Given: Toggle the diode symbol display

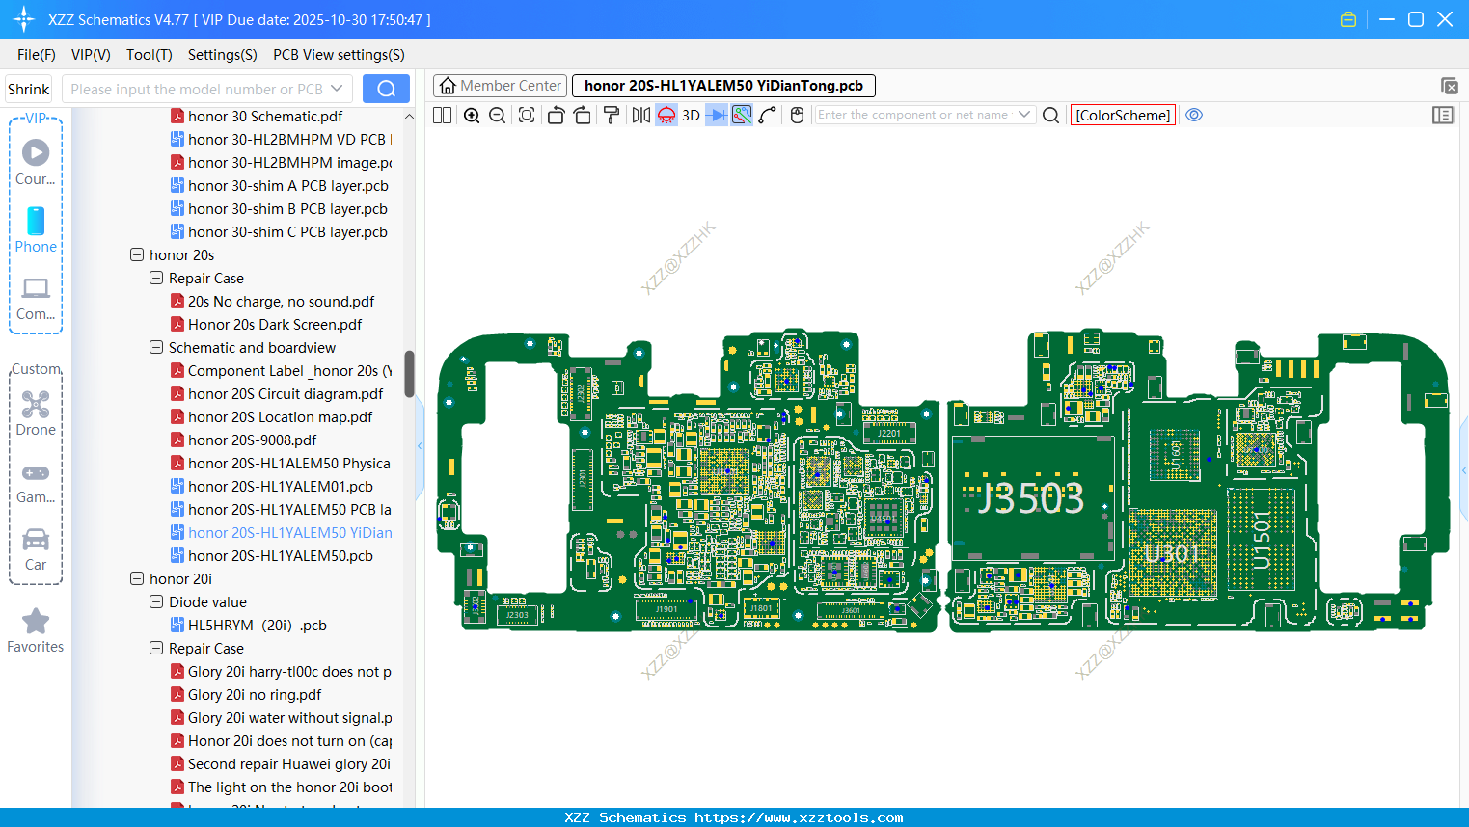Looking at the screenshot, I should [x=717, y=115].
